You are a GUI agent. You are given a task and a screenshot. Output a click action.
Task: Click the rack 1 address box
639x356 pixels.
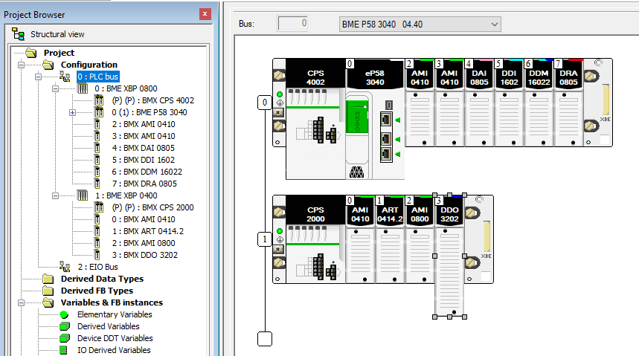click(264, 239)
